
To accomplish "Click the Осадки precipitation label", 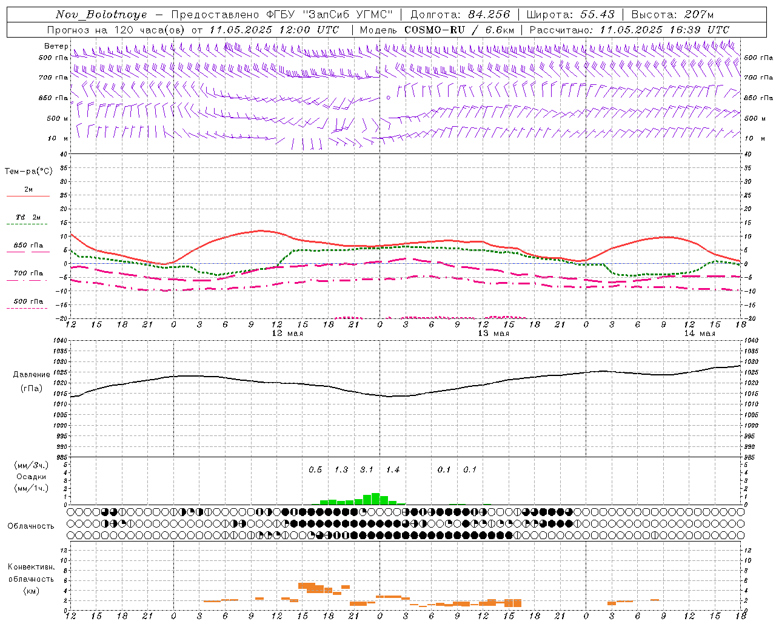I will pyautogui.click(x=32, y=477).
